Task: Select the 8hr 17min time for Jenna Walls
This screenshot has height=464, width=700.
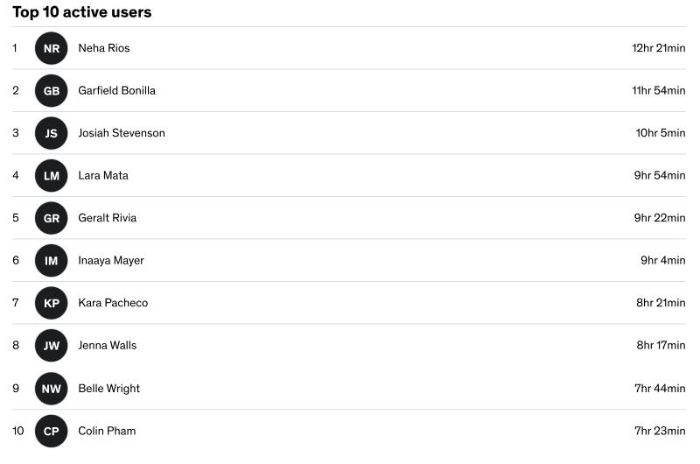Action: [x=661, y=345]
